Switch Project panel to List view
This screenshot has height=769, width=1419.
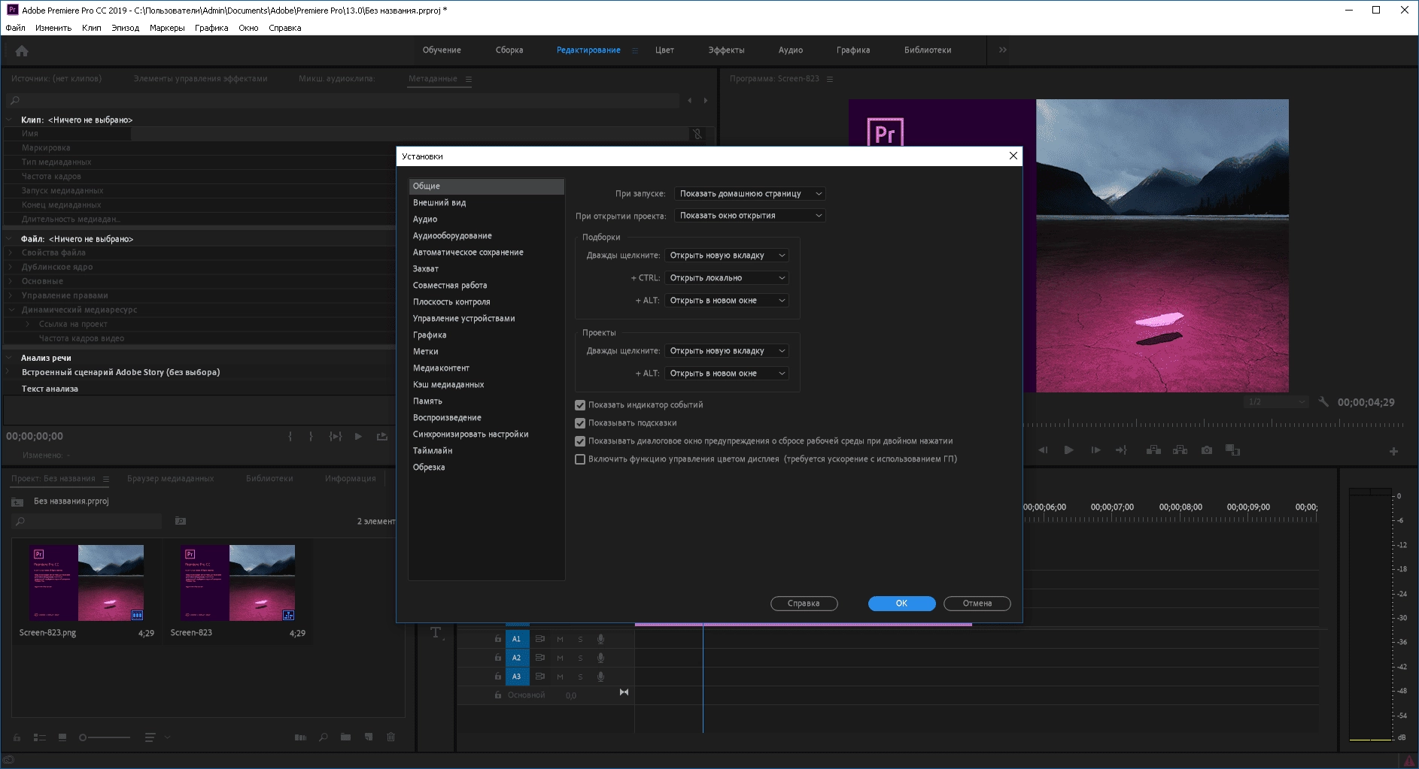pyautogui.click(x=40, y=737)
